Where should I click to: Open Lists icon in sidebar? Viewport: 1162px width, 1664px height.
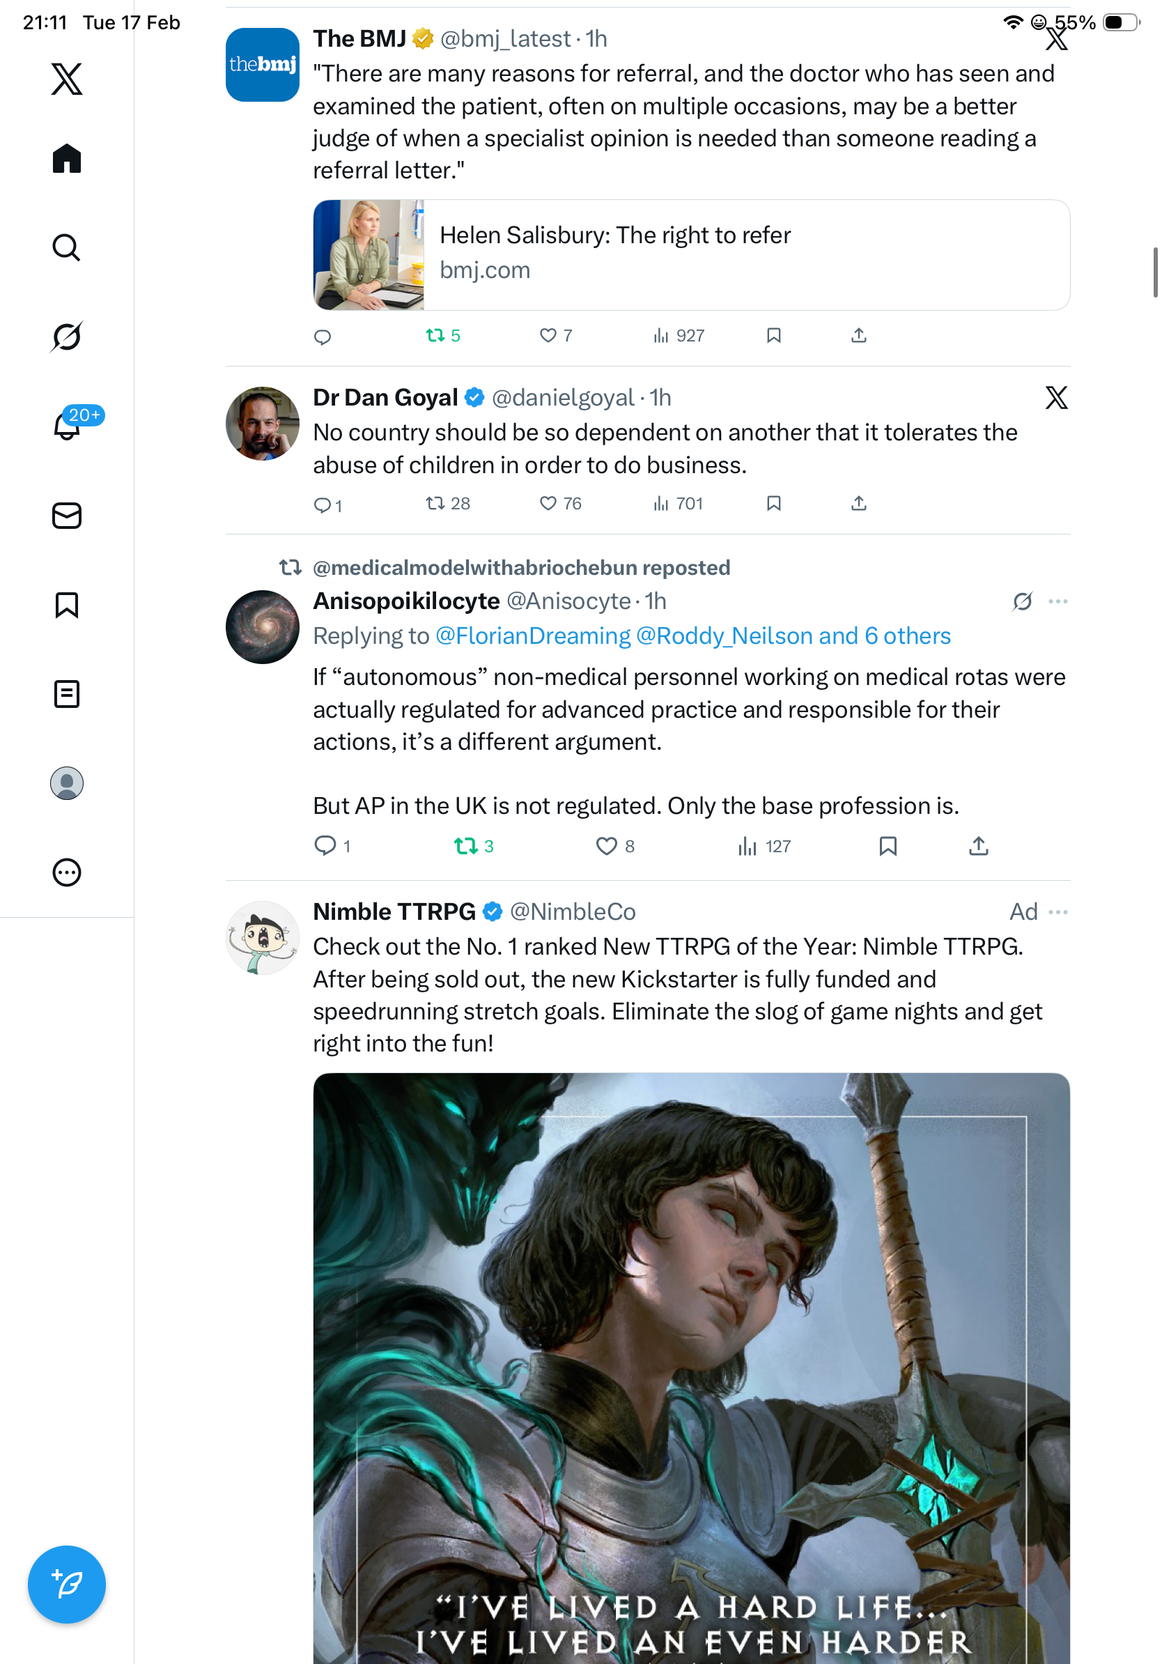tap(67, 694)
